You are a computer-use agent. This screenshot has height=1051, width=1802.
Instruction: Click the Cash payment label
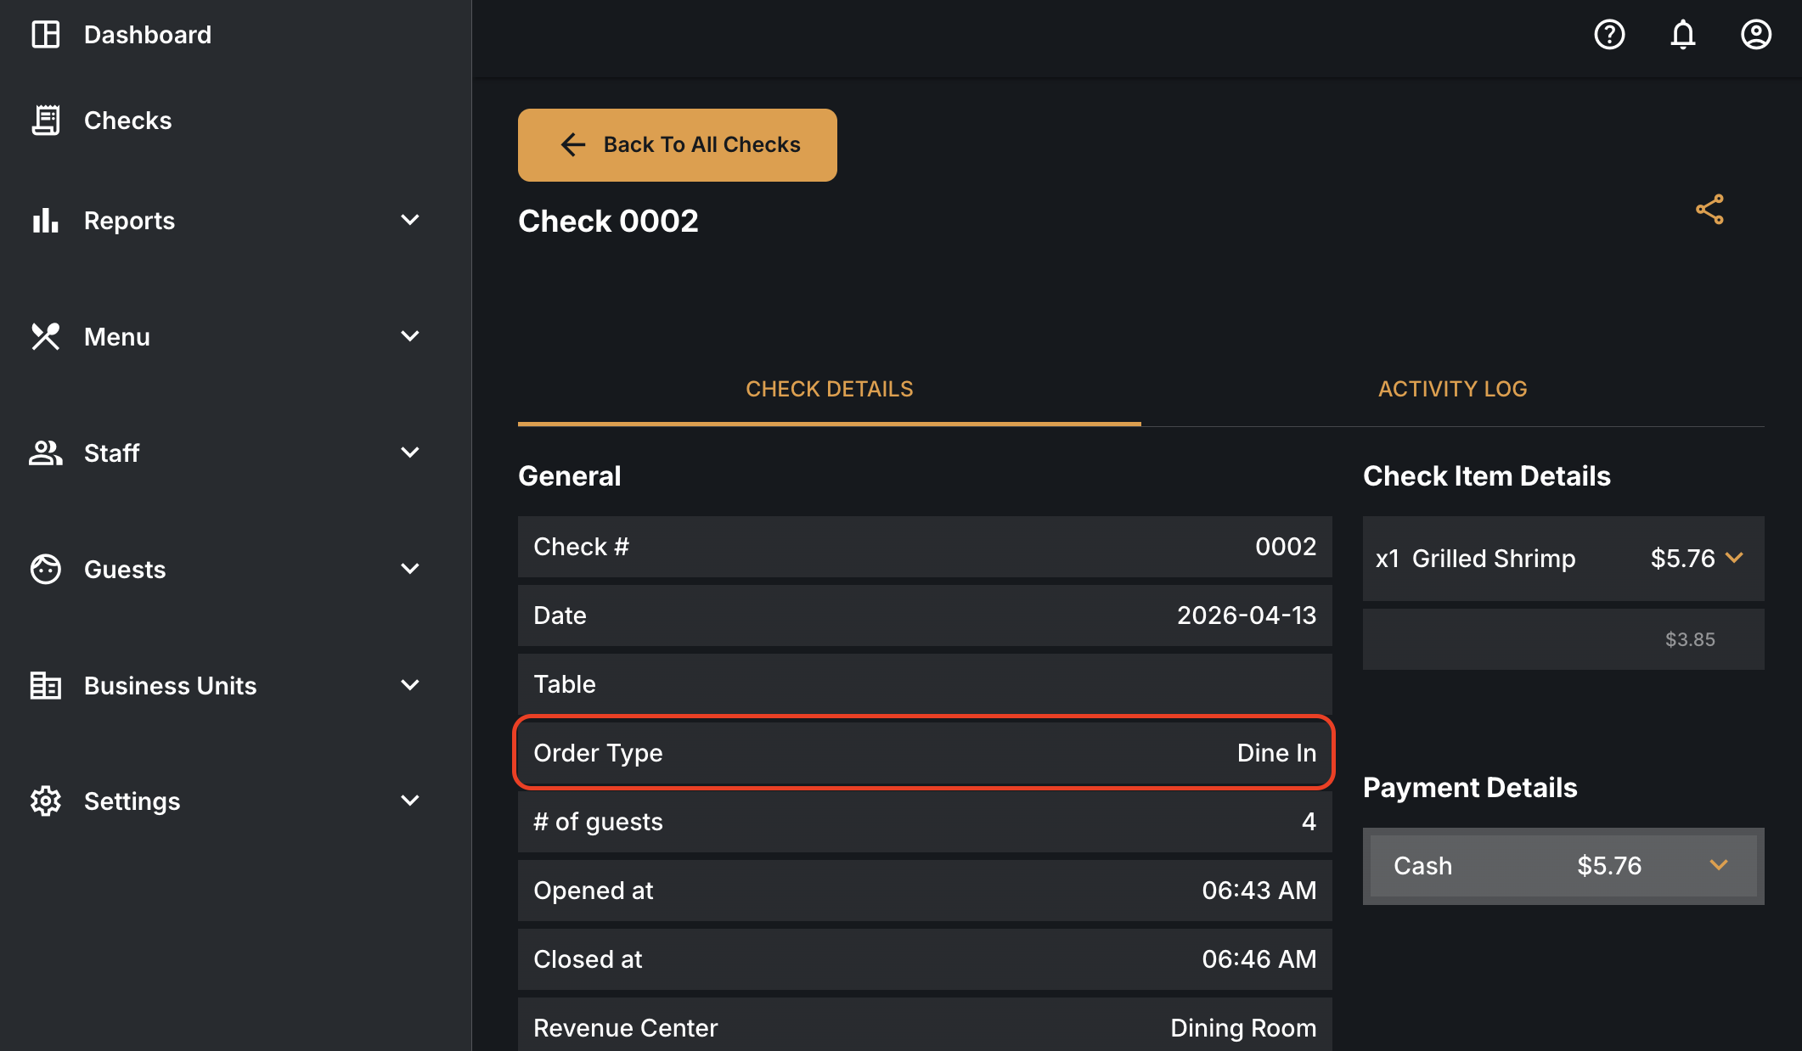pyautogui.click(x=1422, y=866)
